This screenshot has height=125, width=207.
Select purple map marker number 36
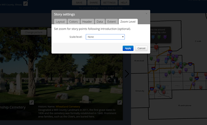[193, 84]
